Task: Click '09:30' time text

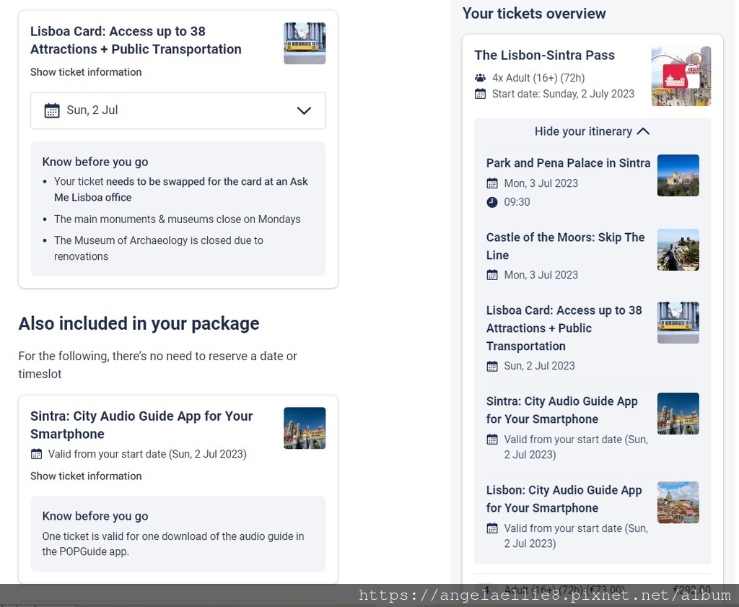Action: point(517,202)
